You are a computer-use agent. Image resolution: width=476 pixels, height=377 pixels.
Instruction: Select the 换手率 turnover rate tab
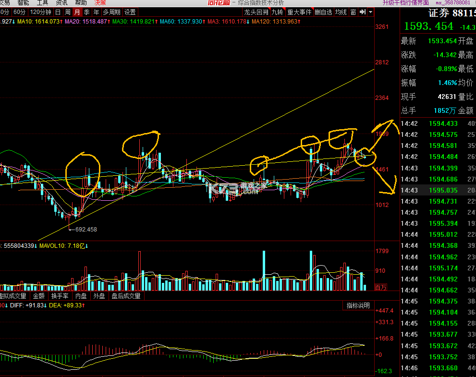point(60,296)
